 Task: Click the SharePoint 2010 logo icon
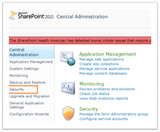click(13, 15)
